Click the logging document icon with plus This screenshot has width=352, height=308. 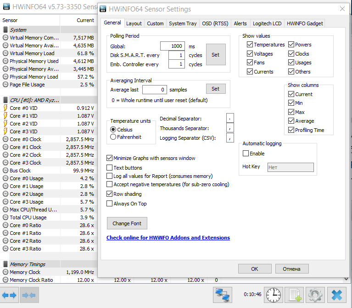[294, 295]
